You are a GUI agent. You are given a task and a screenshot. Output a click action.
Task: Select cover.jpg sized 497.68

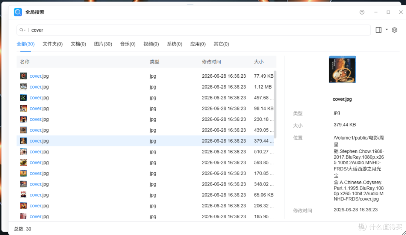coord(145,98)
